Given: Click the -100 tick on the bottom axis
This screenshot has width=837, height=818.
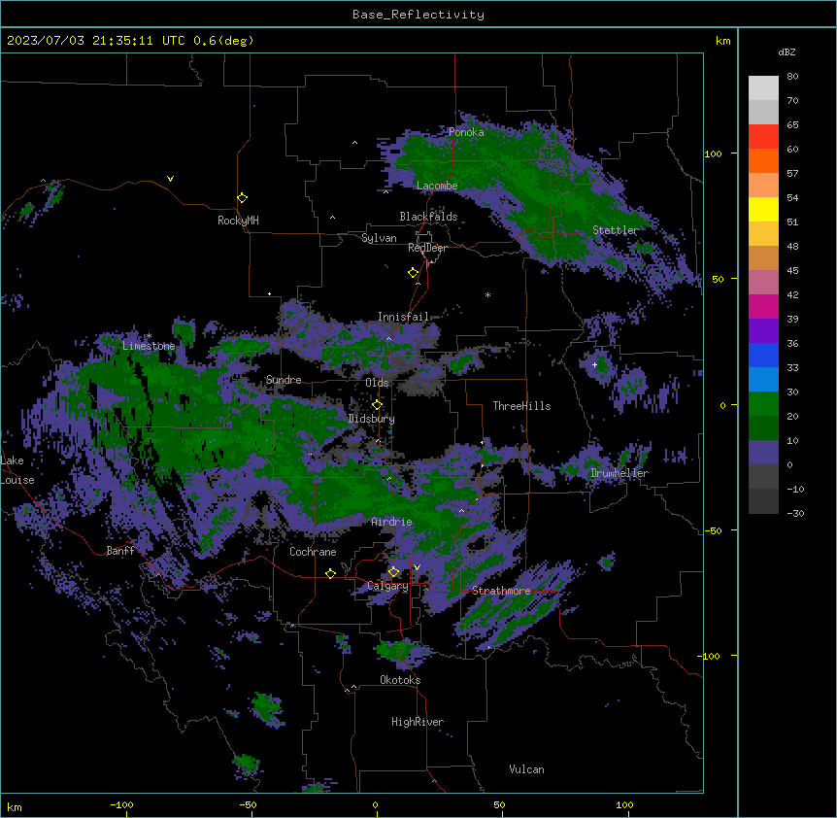Looking at the screenshot, I should click(x=121, y=804).
